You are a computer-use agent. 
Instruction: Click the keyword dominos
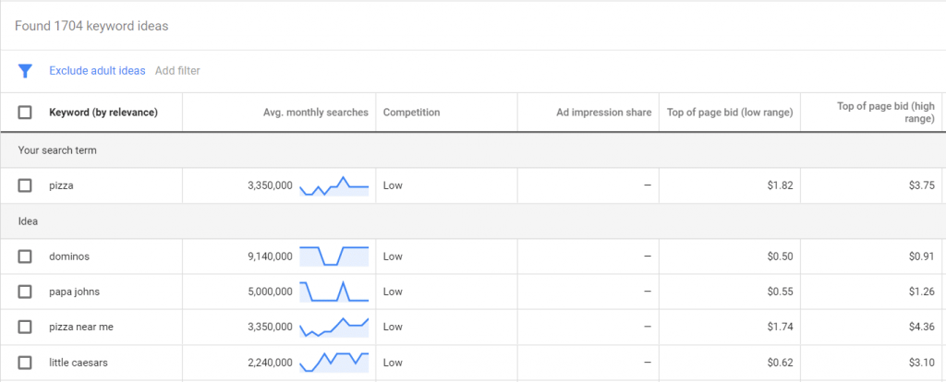69,257
